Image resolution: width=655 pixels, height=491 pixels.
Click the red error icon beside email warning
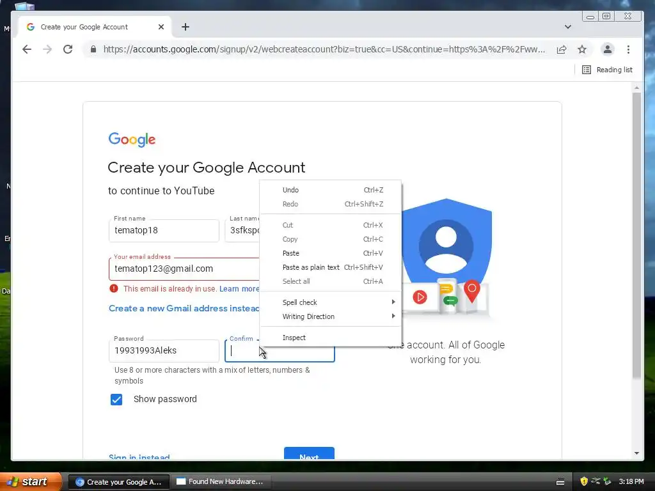coord(114,288)
